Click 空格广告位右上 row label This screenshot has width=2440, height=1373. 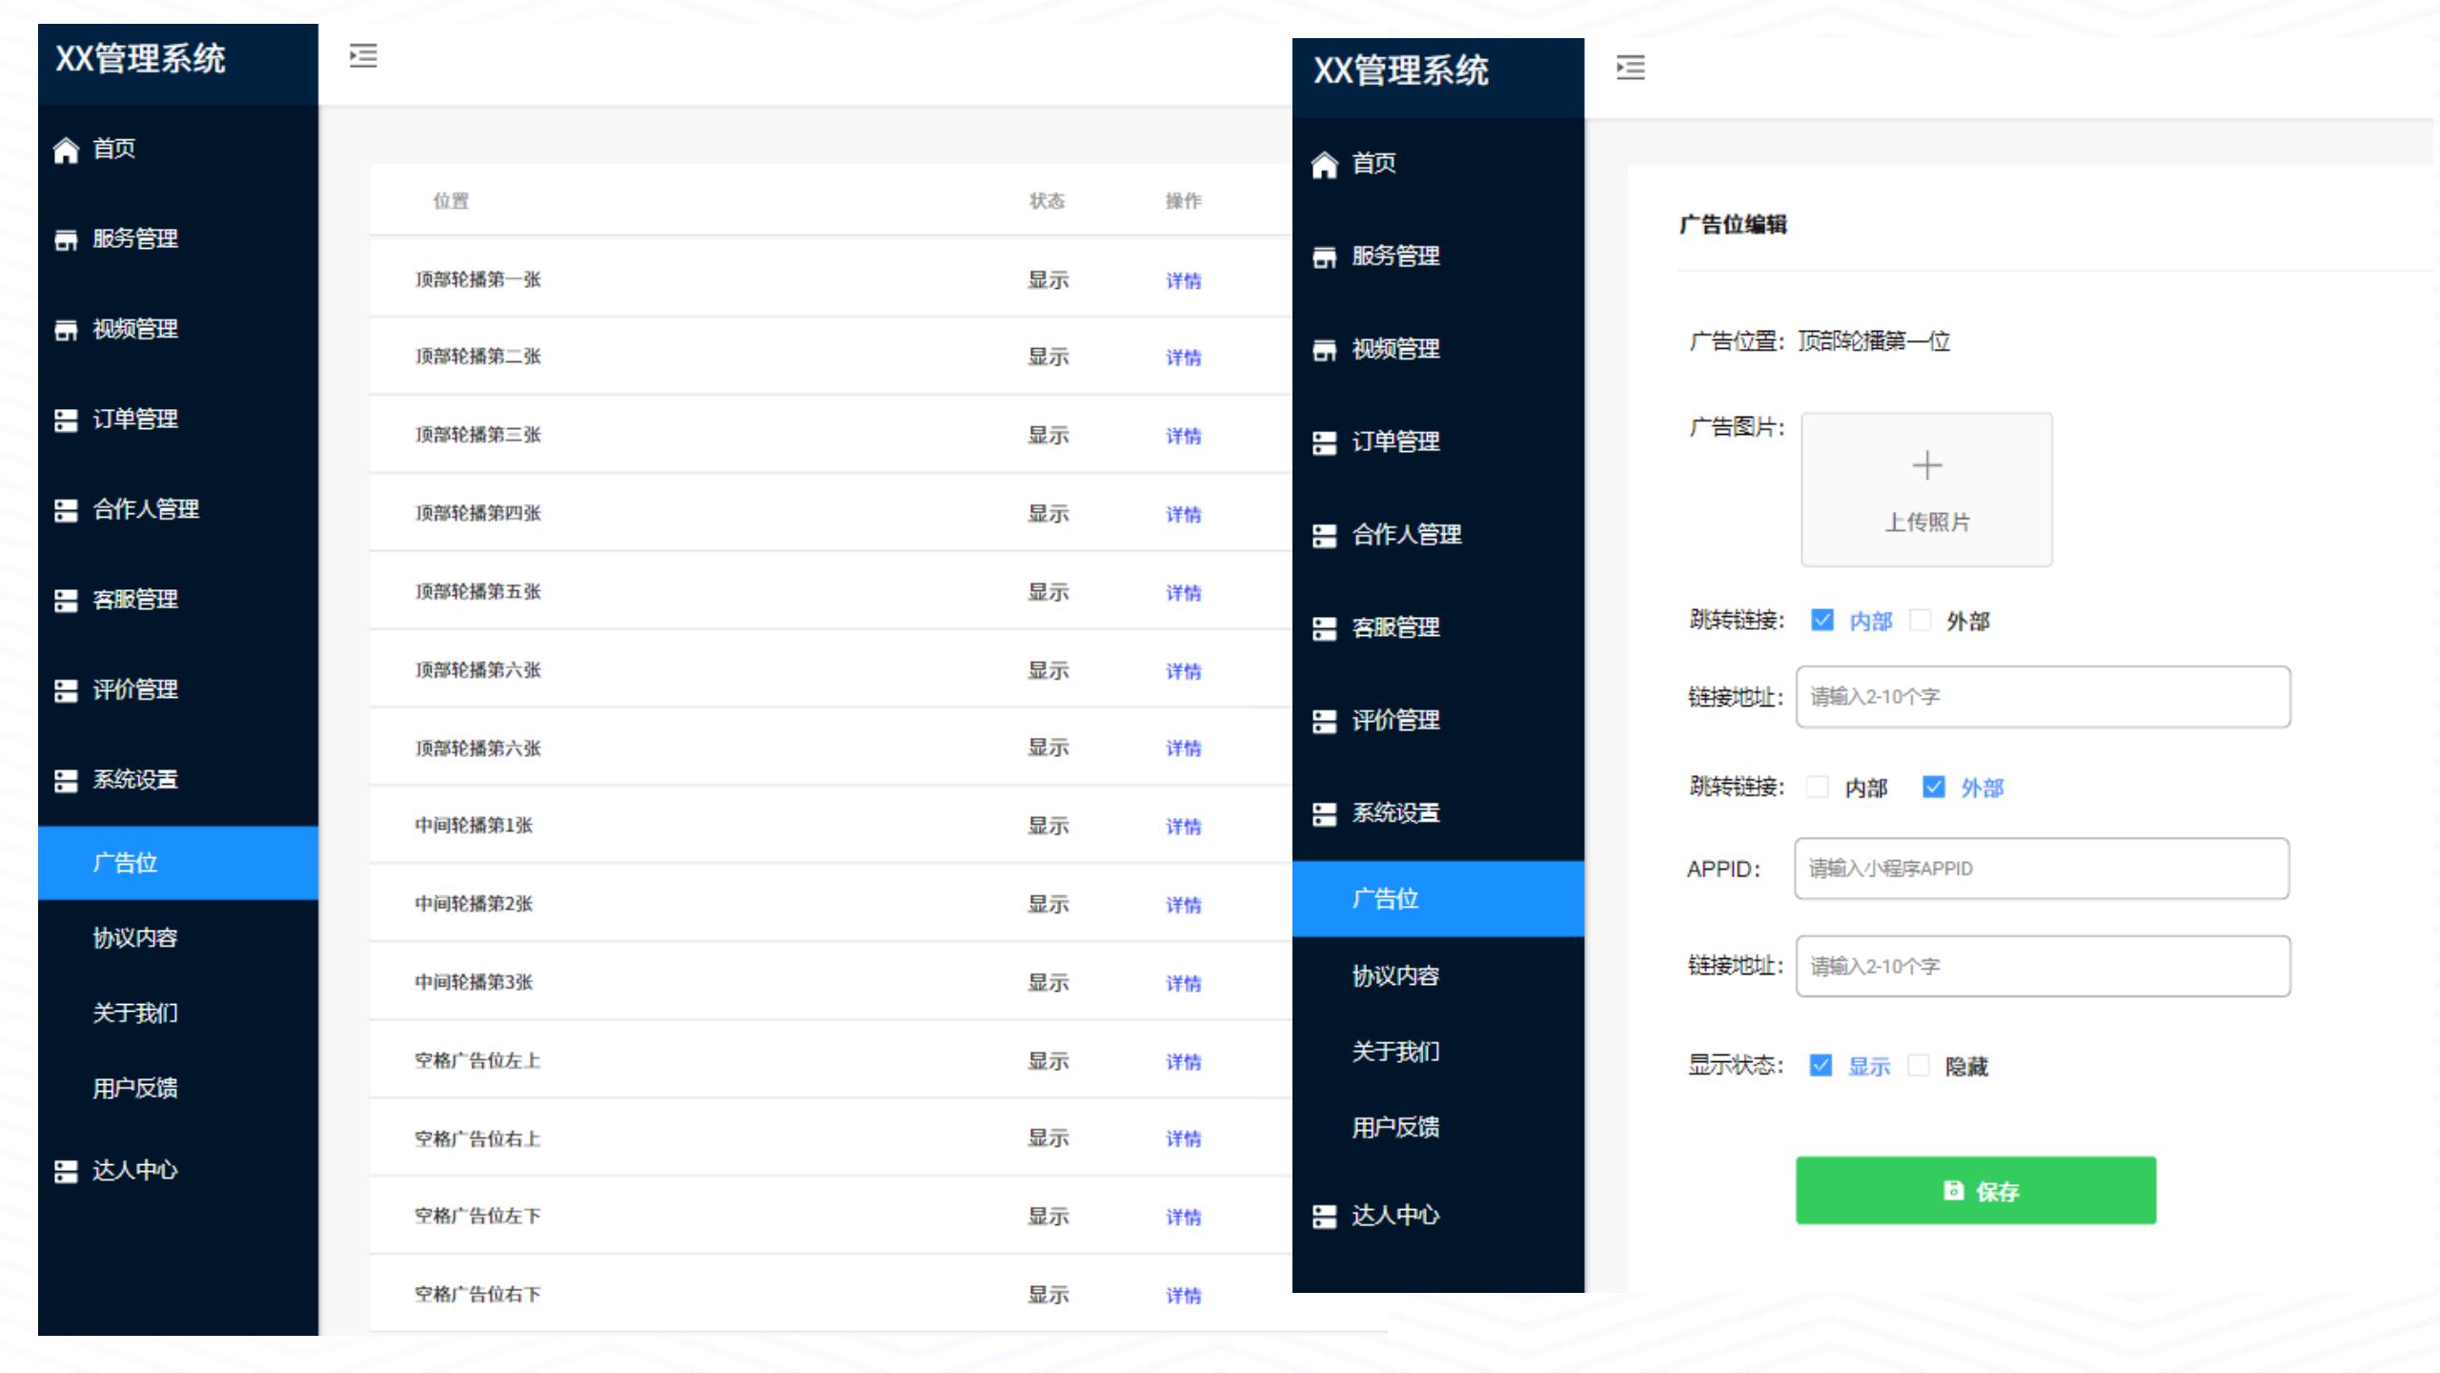click(x=478, y=1139)
